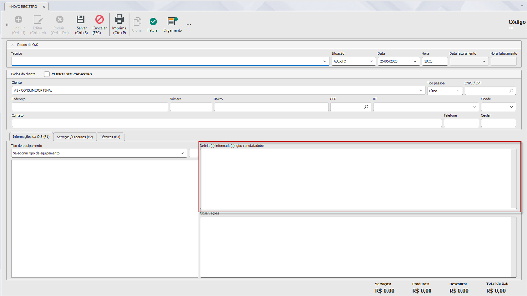Open the Técnico dropdown
The width and height of the screenshot is (527, 296).
click(x=325, y=61)
